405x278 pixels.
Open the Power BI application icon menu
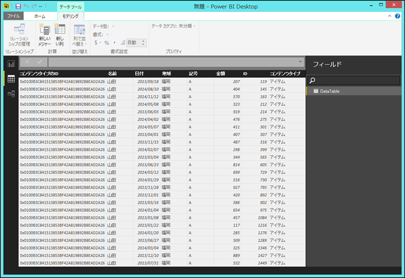7,6
